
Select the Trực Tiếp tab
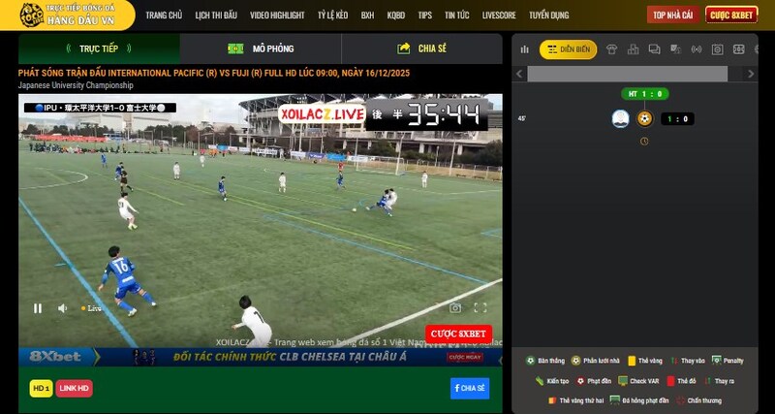click(x=99, y=48)
